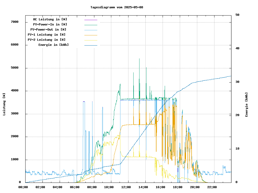
Task: Select the 30 tick label on right axis
Action: click(237, 82)
